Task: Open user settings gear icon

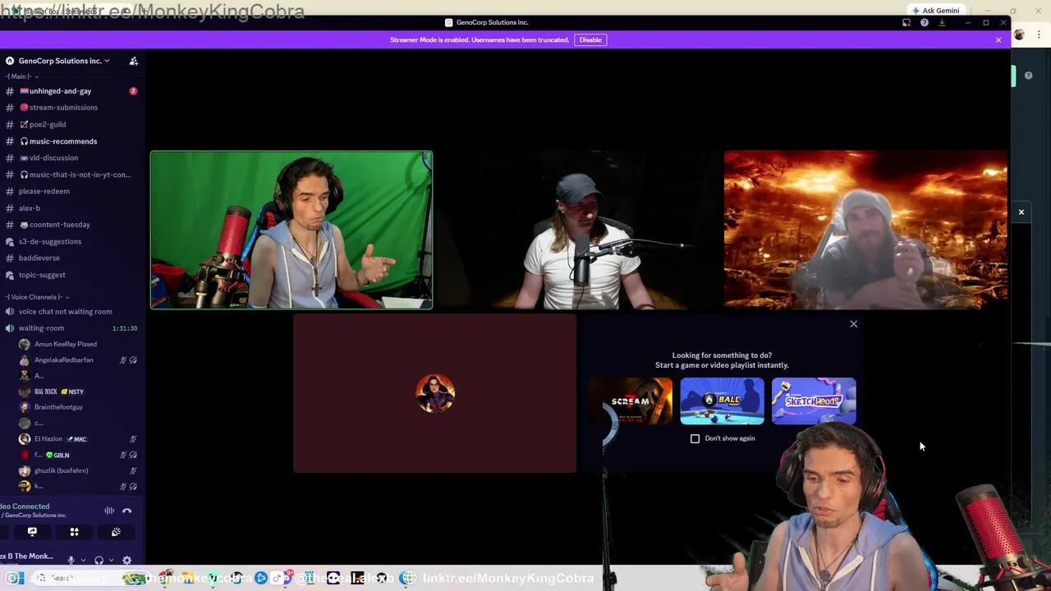Action: point(126,561)
